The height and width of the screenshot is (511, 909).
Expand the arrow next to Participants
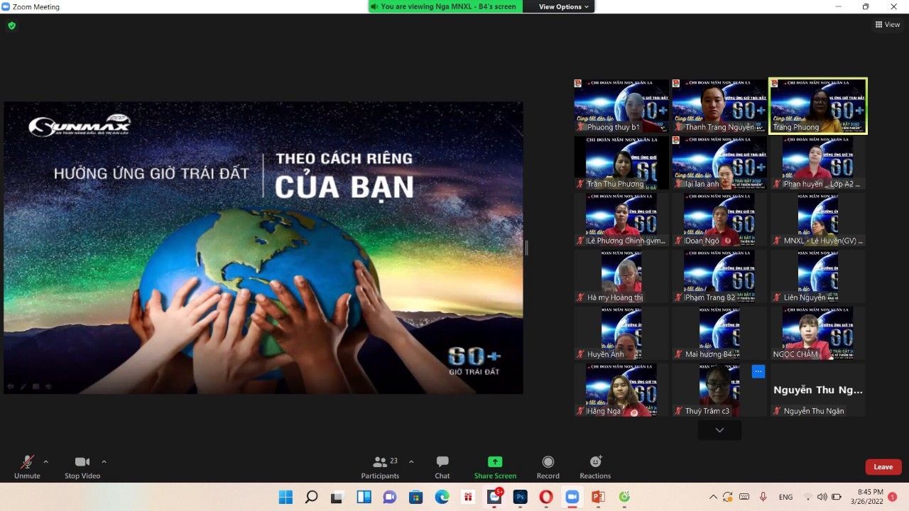(411, 461)
